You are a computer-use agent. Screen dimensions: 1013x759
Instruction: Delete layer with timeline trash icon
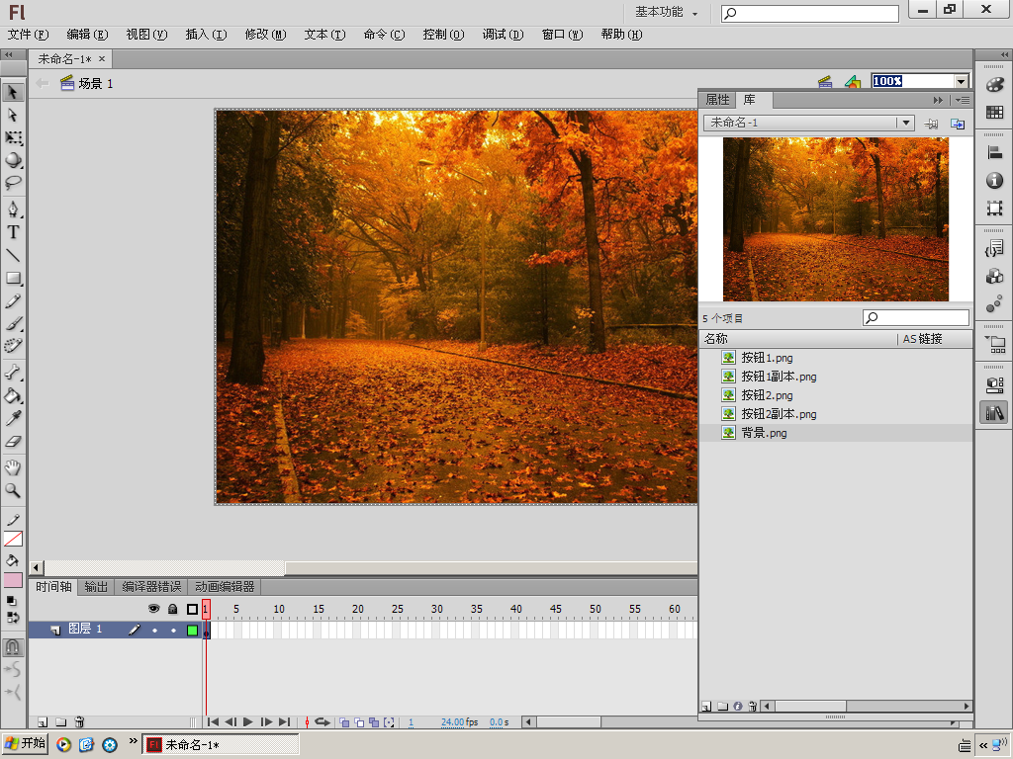(79, 722)
